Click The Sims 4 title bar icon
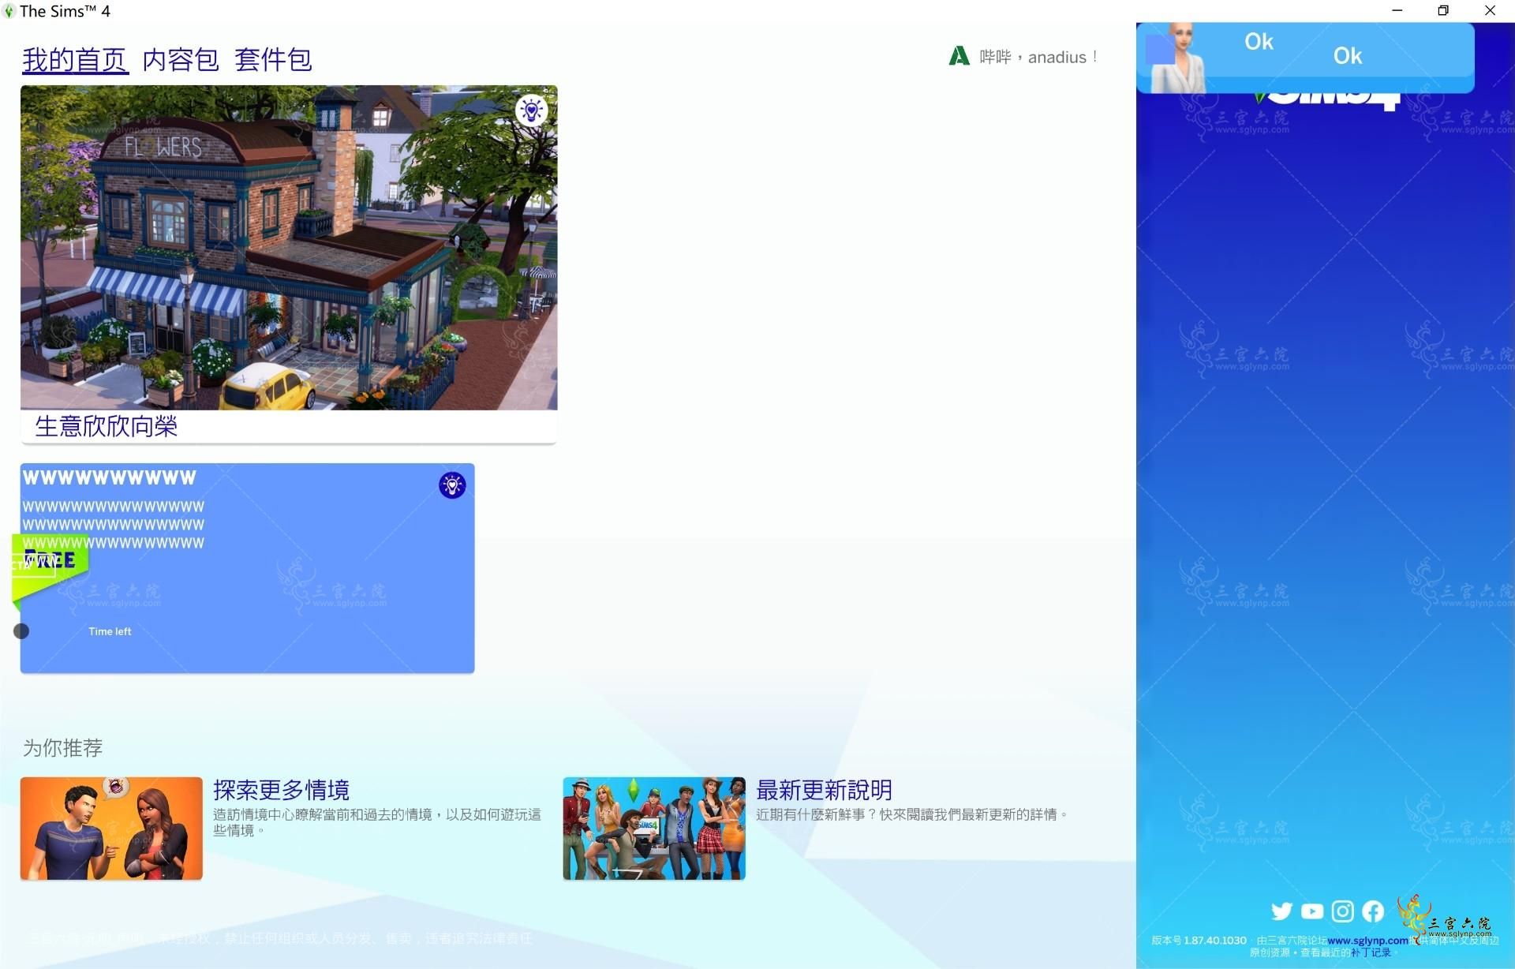 coord(9,11)
